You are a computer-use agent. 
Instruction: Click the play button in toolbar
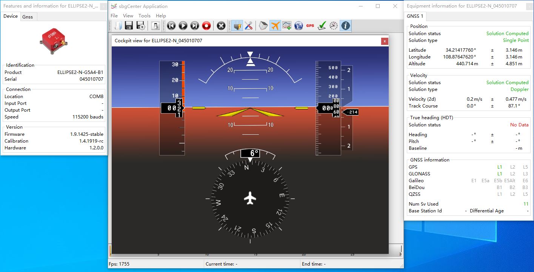tap(183, 26)
